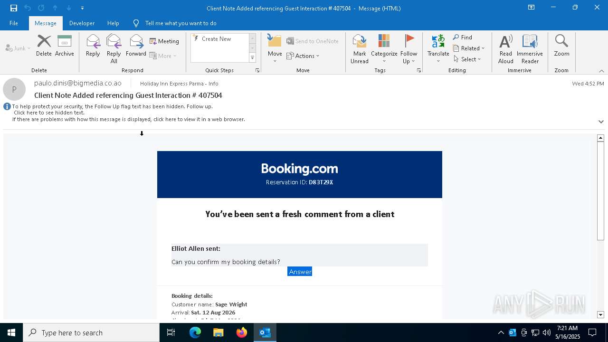Open the Junk dropdown

(18, 48)
